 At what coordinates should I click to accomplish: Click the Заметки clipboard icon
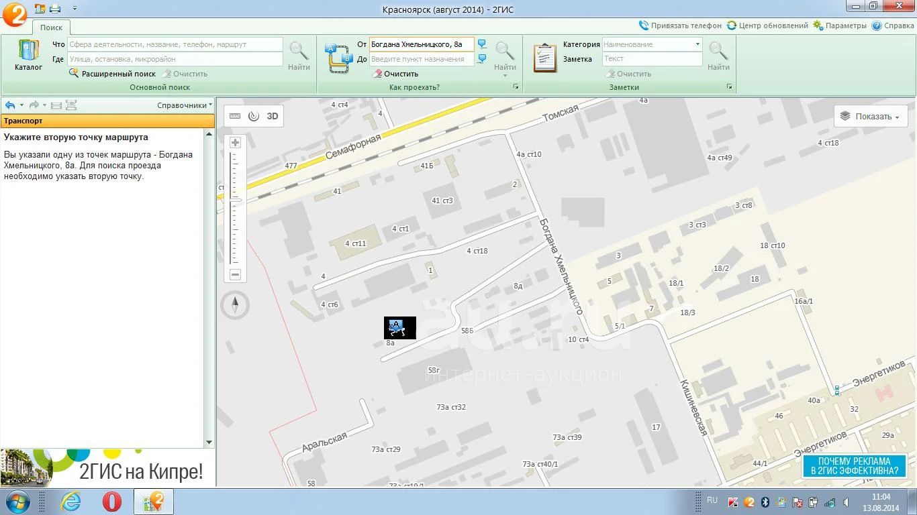pos(544,58)
